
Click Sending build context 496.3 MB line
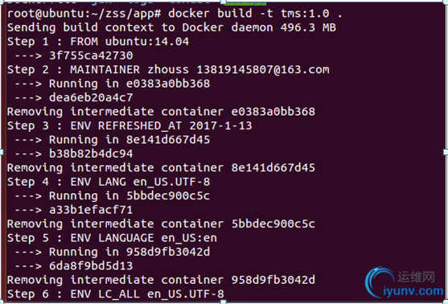click(171, 27)
